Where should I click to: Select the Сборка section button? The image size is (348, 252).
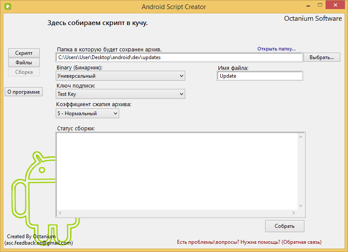pos(24,72)
